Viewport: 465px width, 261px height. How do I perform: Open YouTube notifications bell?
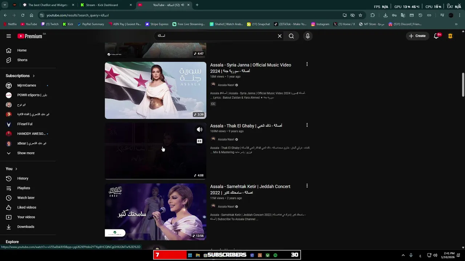pyautogui.click(x=436, y=36)
